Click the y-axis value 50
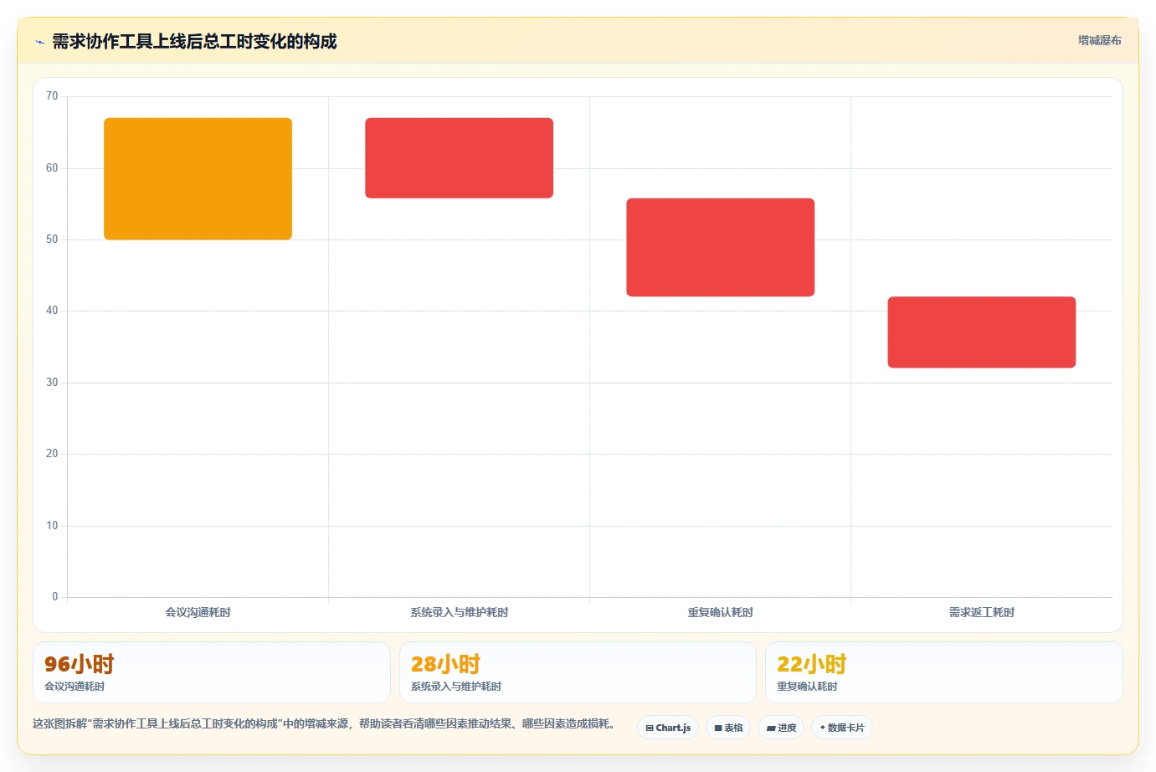The height and width of the screenshot is (772, 1156). (52, 239)
